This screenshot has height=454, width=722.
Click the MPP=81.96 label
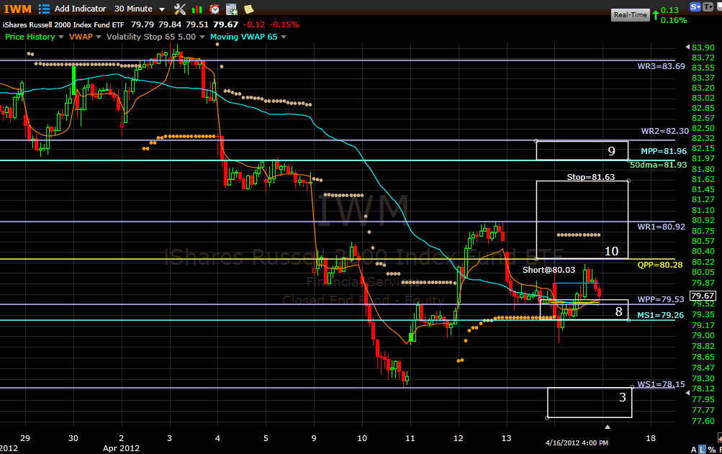(x=664, y=151)
